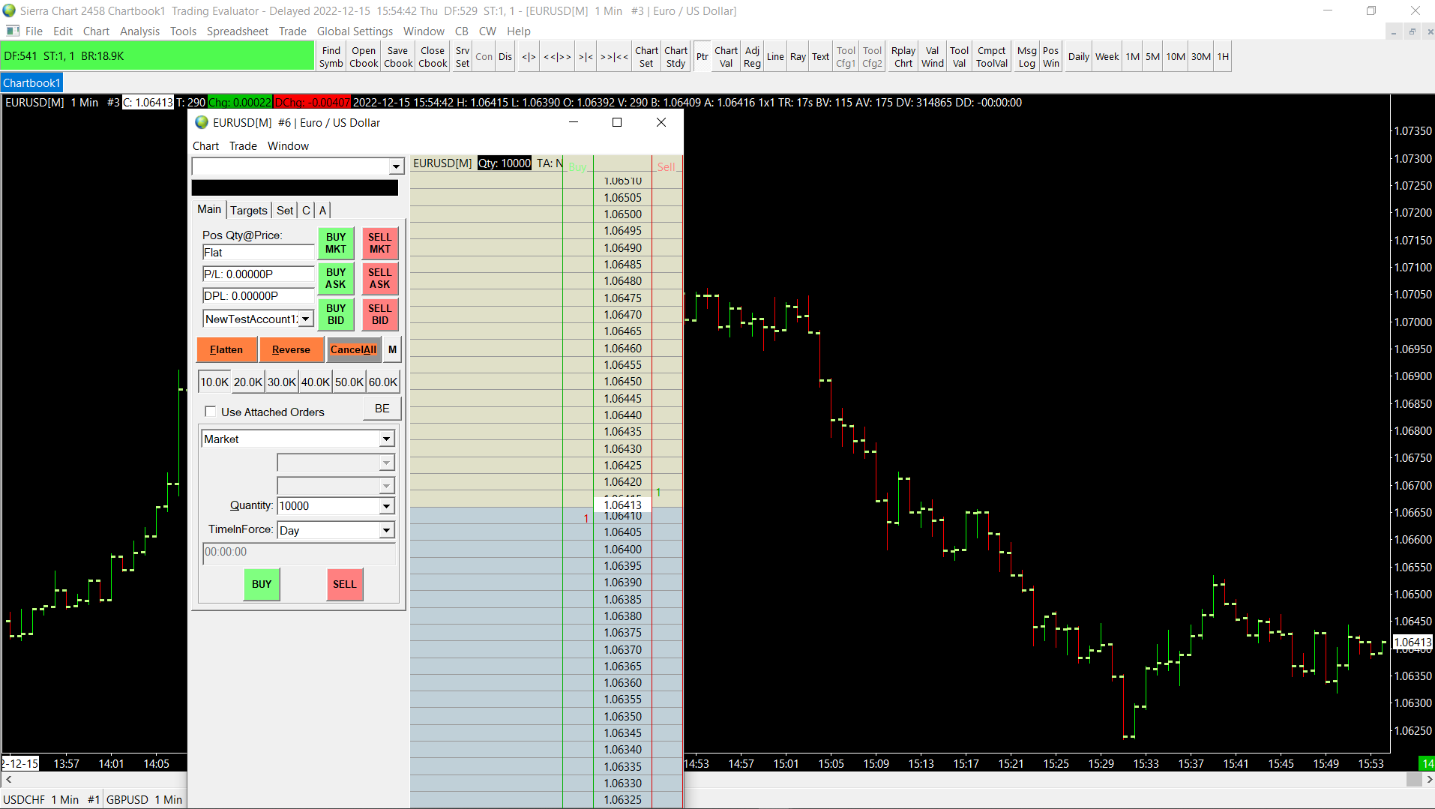The height and width of the screenshot is (809, 1435).
Task: Toggle the M button beside CancelAll
Action: [x=392, y=349]
